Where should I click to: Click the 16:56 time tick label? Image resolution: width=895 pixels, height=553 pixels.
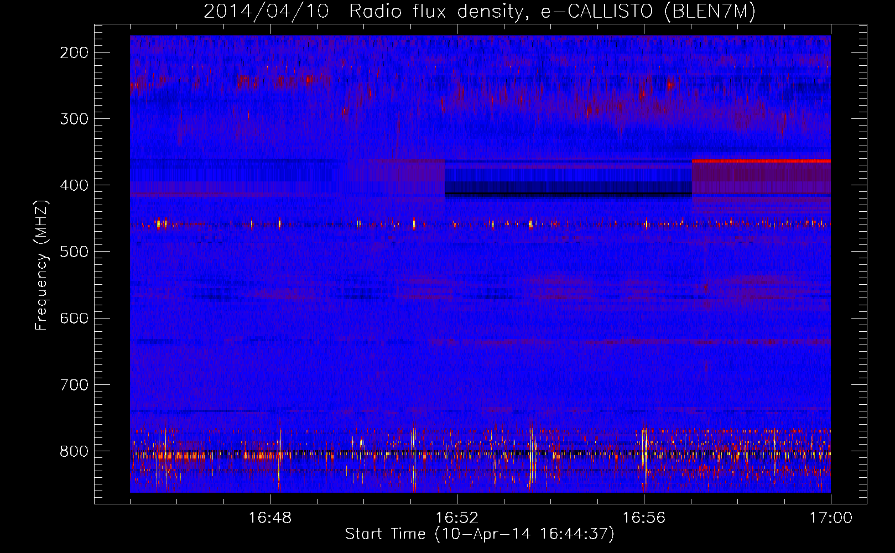[644, 518]
